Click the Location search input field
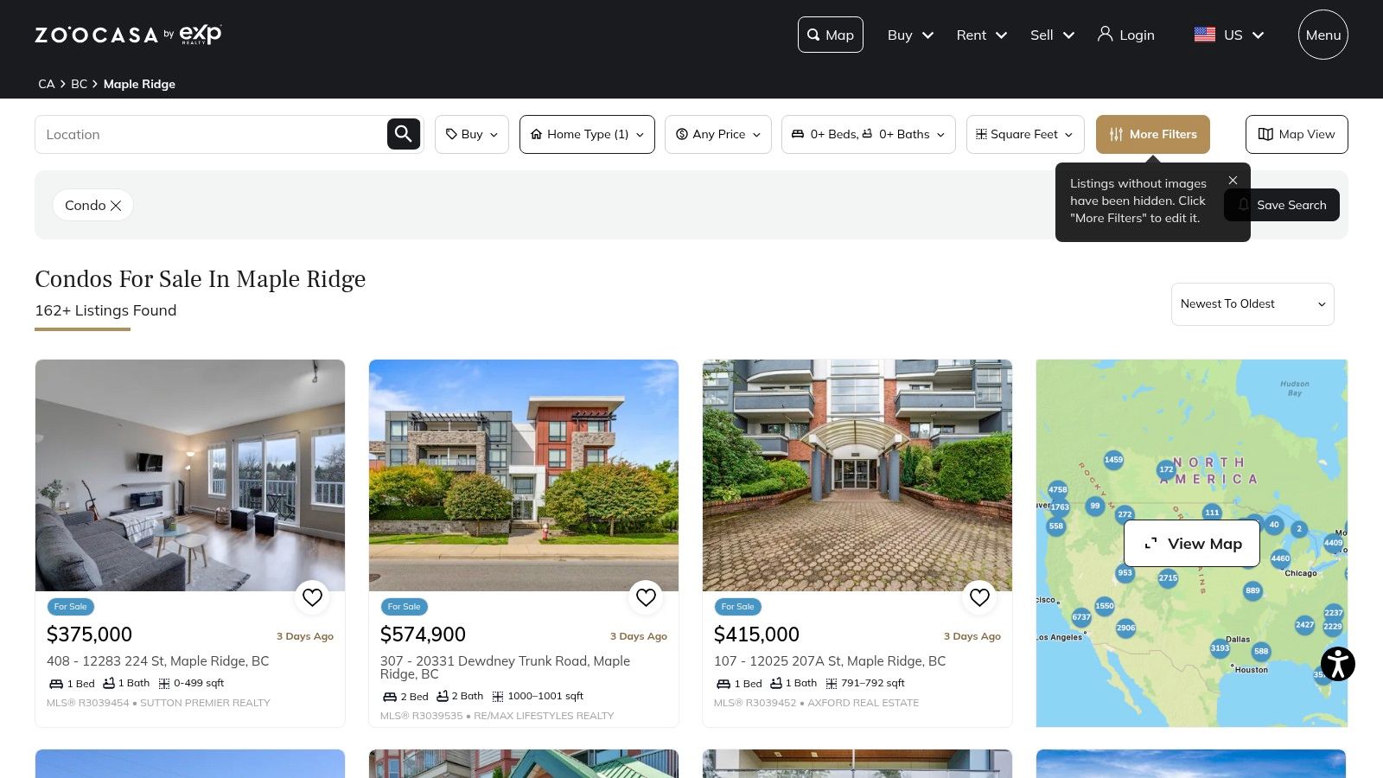The width and height of the screenshot is (1383, 778). pyautogui.click(x=211, y=135)
